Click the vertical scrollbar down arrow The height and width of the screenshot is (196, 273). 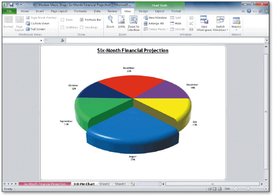266,180
